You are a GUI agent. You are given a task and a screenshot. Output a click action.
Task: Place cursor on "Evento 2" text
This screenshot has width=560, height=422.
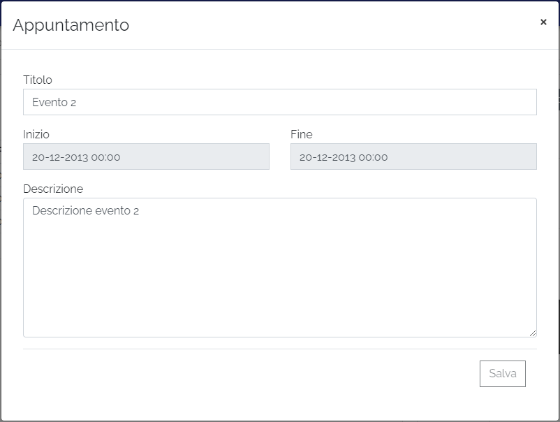54,103
